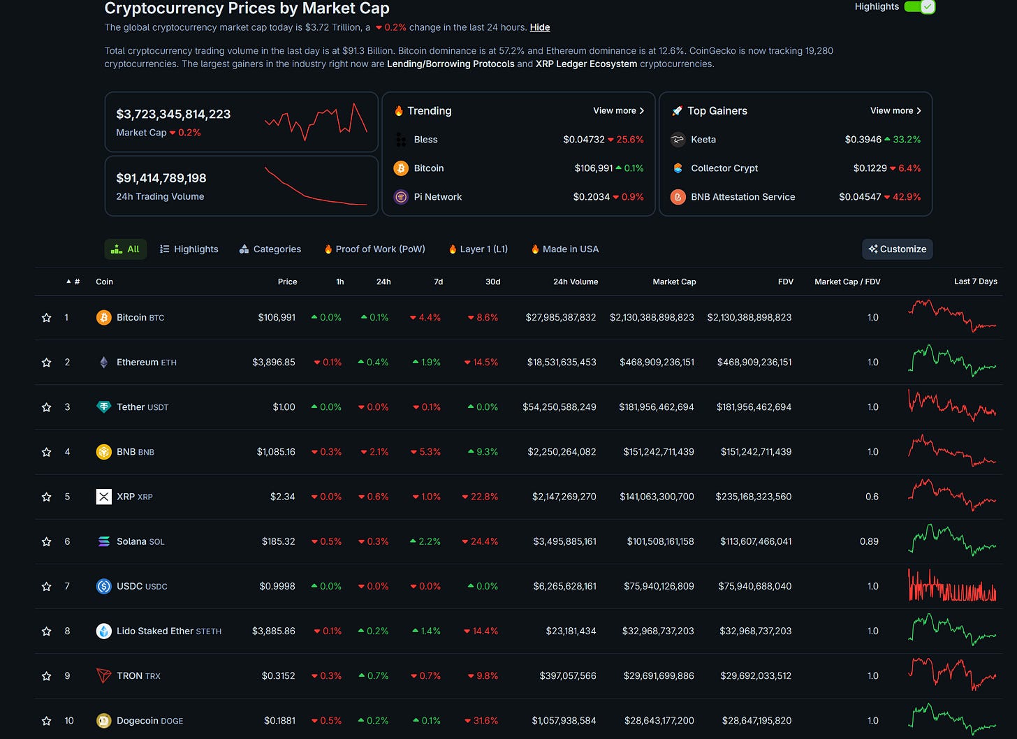This screenshot has height=739, width=1017.
Task: Filter by Proof of Work (PoW)
Action: coord(374,249)
